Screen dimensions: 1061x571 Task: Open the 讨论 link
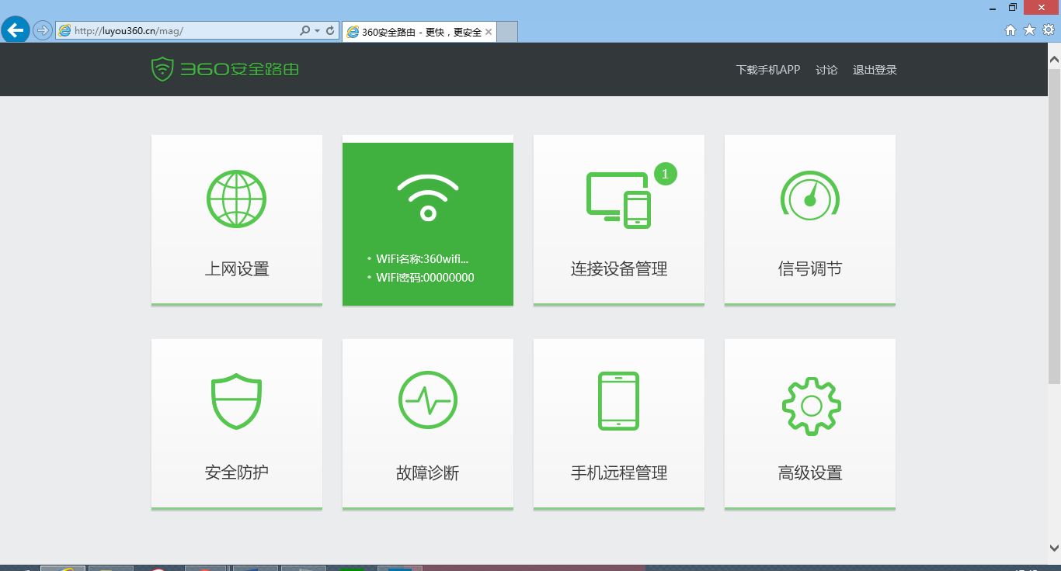point(826,70)
